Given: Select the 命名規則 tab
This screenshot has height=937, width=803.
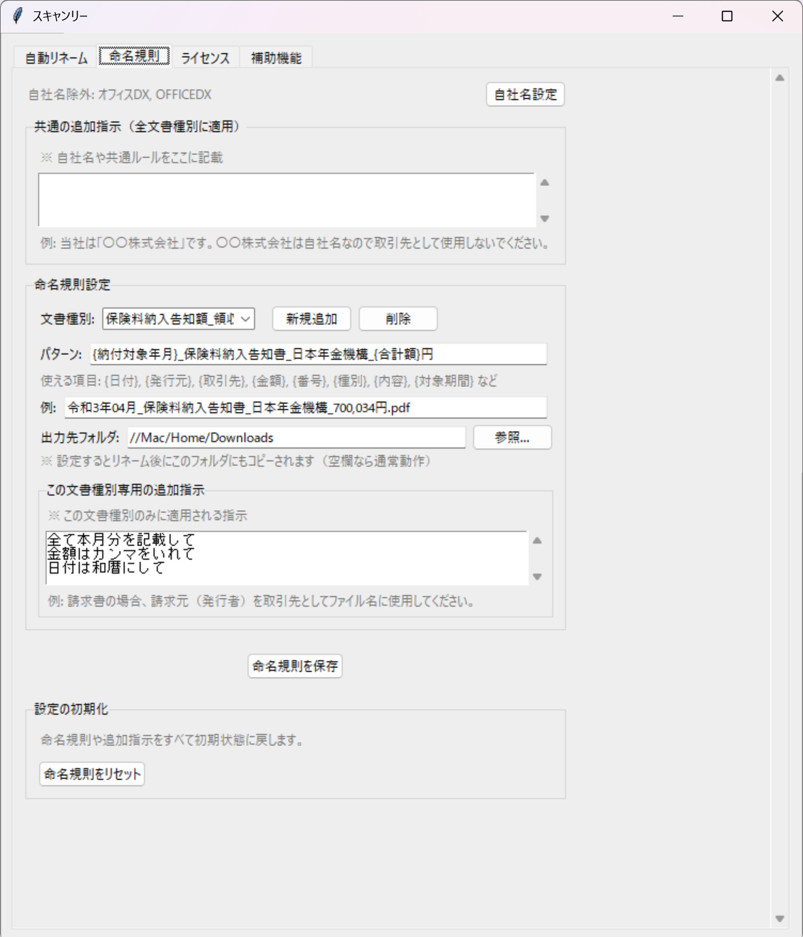Looking at the screenshot, I should pyautogui.click(x=135, y=56).
